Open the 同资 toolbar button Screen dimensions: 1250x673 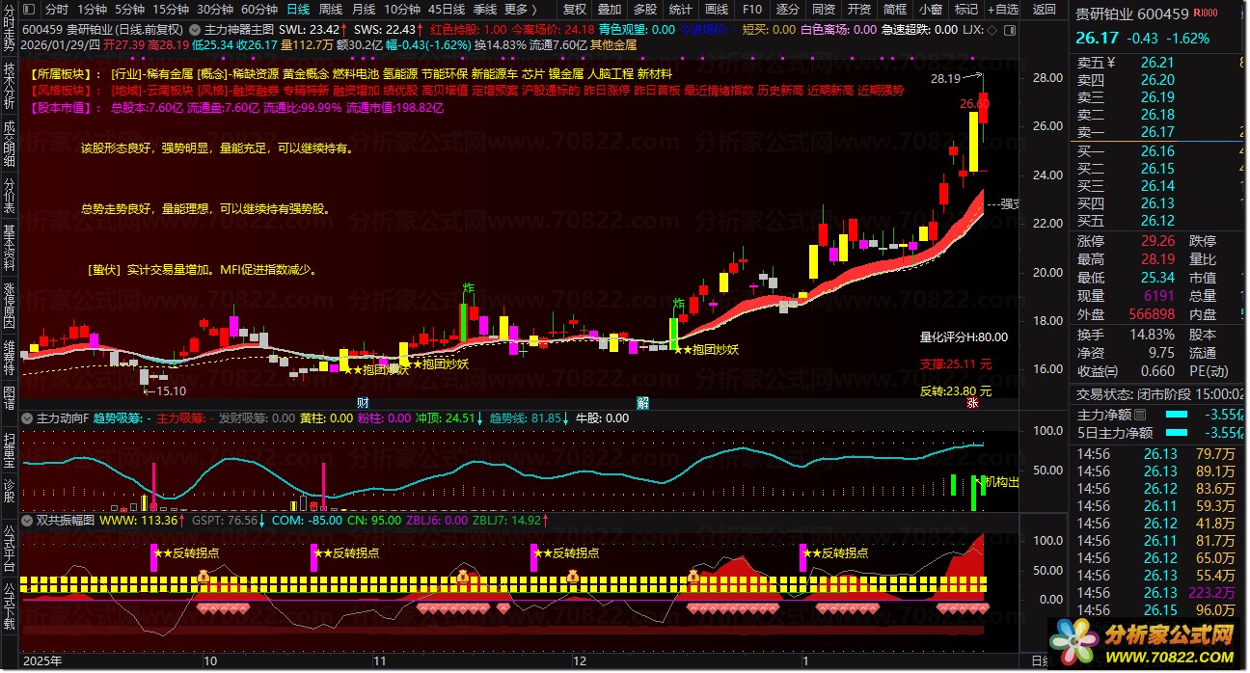click(x=823, y=9)
